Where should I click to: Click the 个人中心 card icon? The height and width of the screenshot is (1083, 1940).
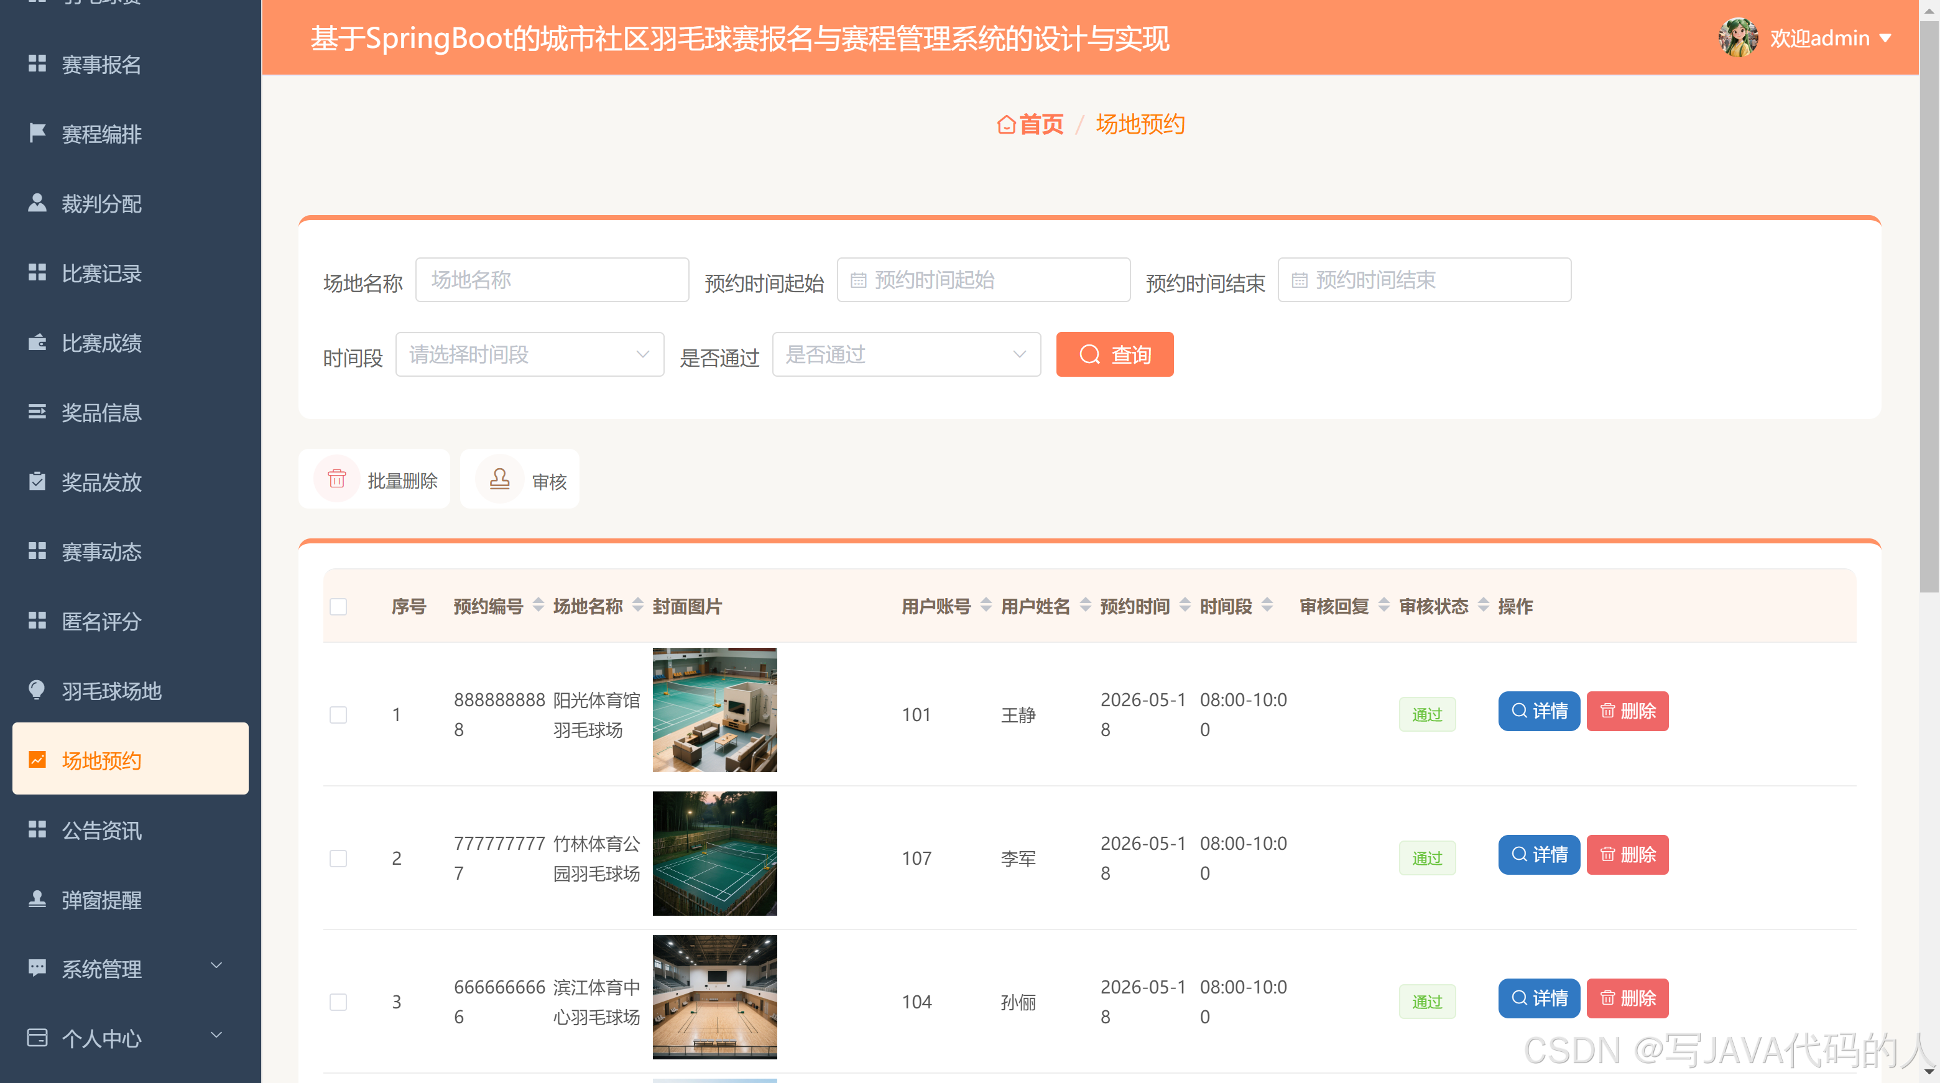[x=37, y=1037]
